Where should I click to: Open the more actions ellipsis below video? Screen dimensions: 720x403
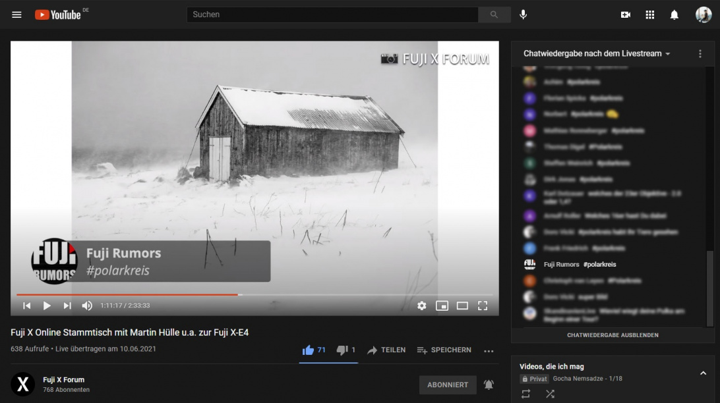(489, 351)
